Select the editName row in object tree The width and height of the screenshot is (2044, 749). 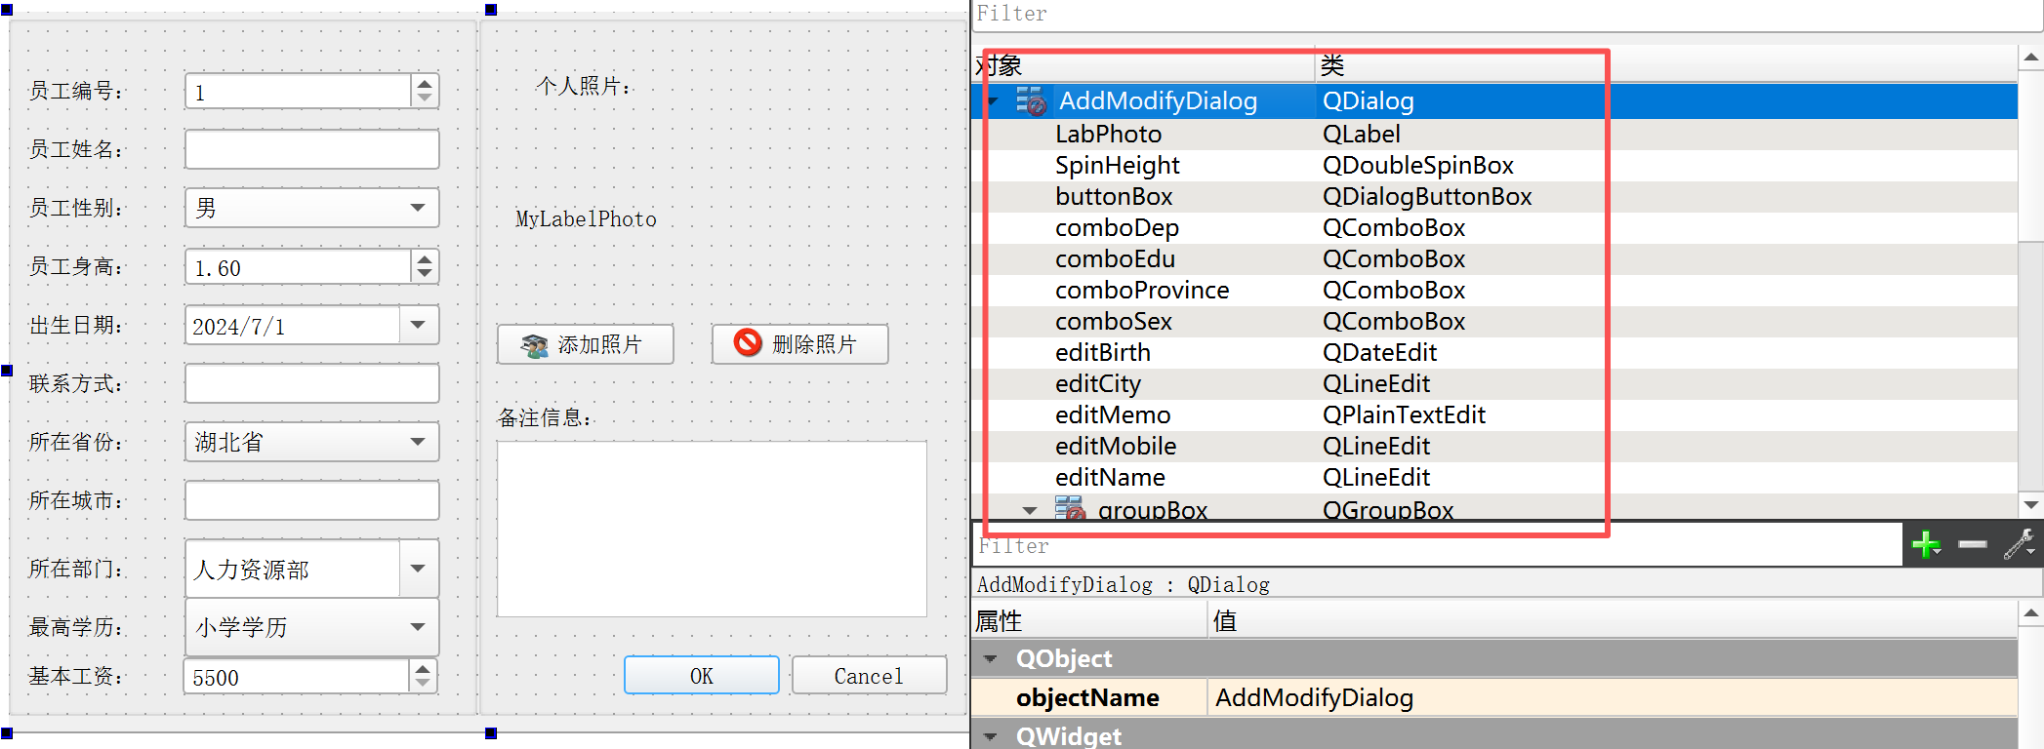[1493, 477]
